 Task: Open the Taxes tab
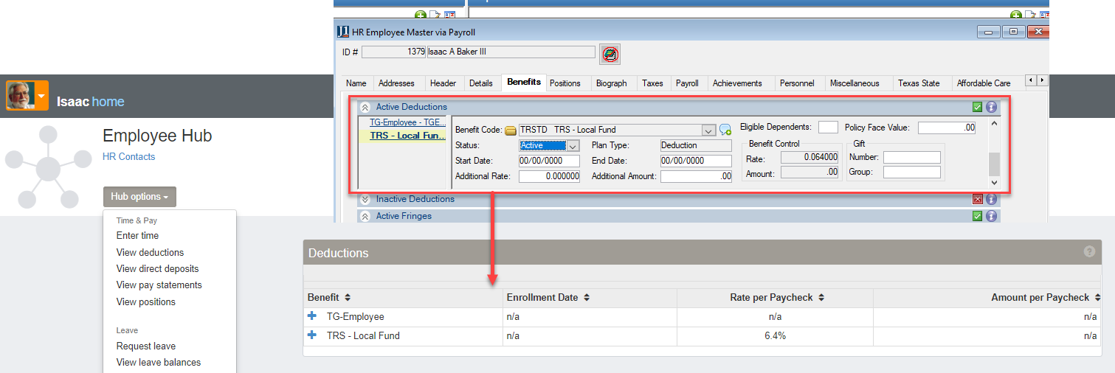(652, 83)
